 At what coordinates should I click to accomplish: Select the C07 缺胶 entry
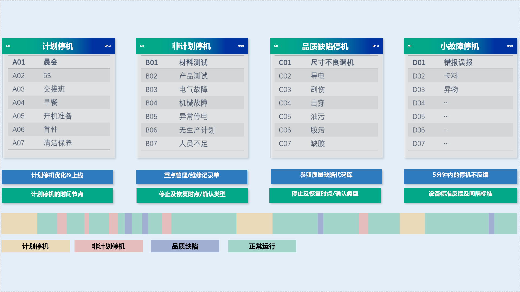pos(326,144)
